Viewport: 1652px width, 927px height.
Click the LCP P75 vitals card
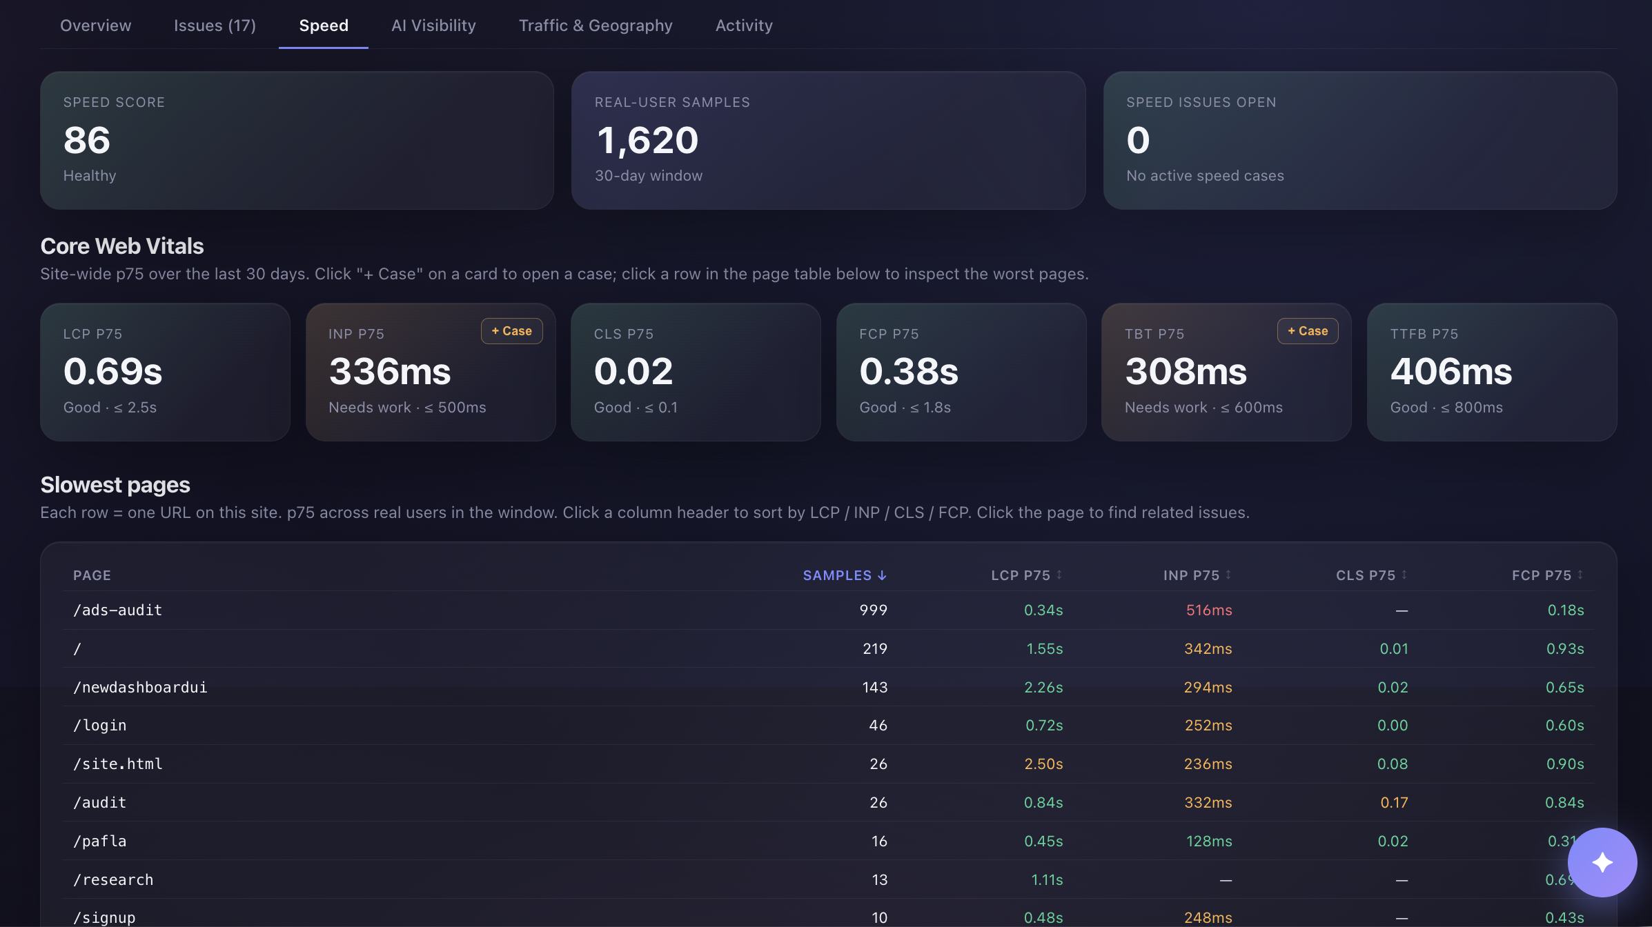click(x=165, y=372)
